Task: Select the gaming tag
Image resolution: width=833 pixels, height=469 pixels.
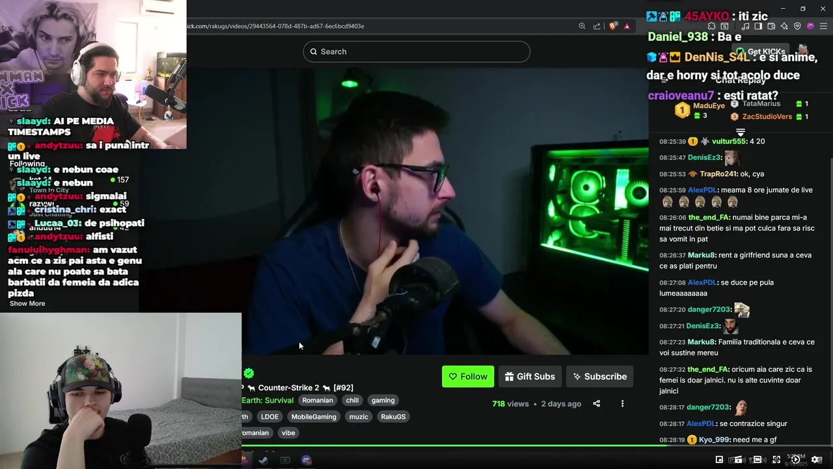Action: pos(383,401)
